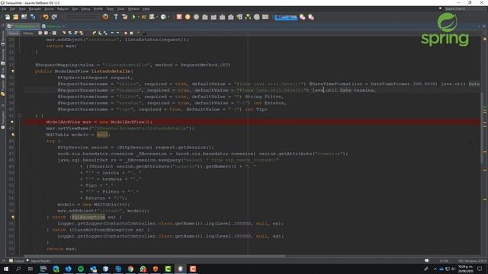Click the New Project toolbar icon
This screenshot has width=488, height=274.
(x=15, y=17)
